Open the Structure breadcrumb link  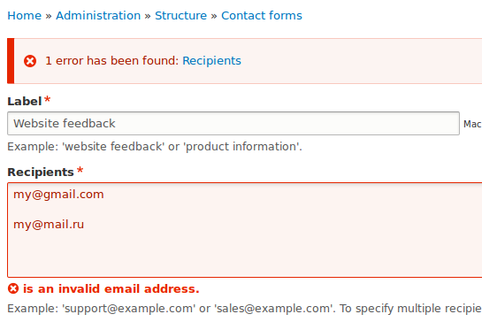coord(180,15)
